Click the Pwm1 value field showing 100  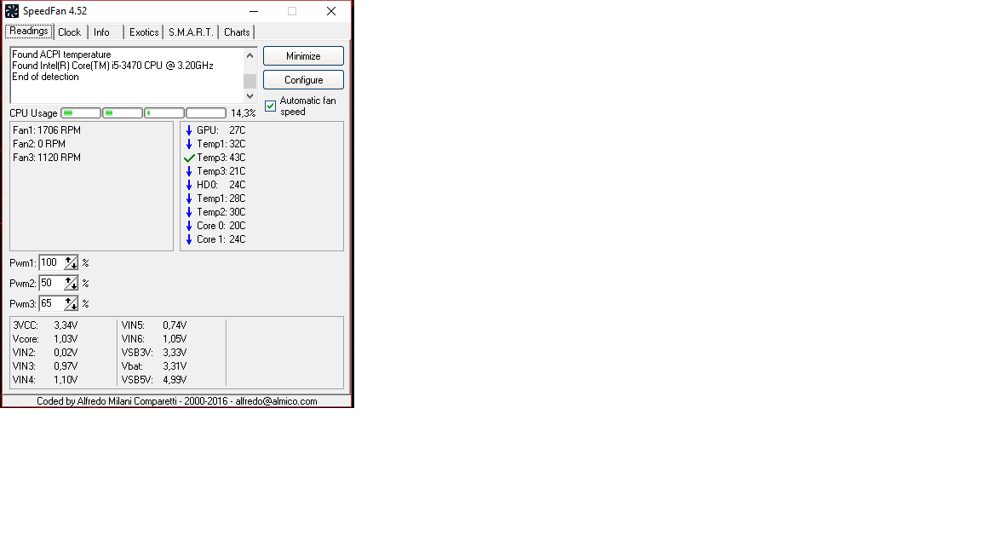51,263
